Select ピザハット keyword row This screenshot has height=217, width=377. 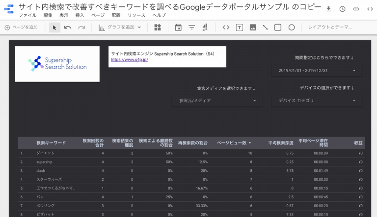coord(191,214)
